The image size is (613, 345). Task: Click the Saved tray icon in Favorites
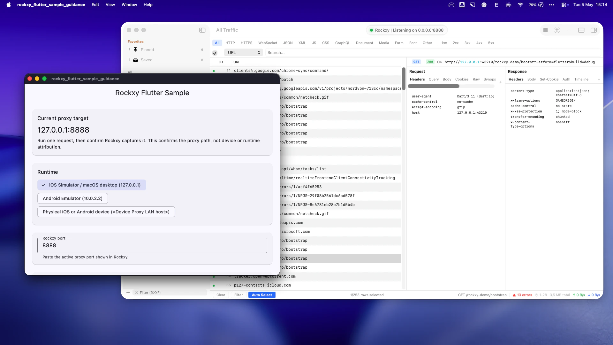point(135,60)
